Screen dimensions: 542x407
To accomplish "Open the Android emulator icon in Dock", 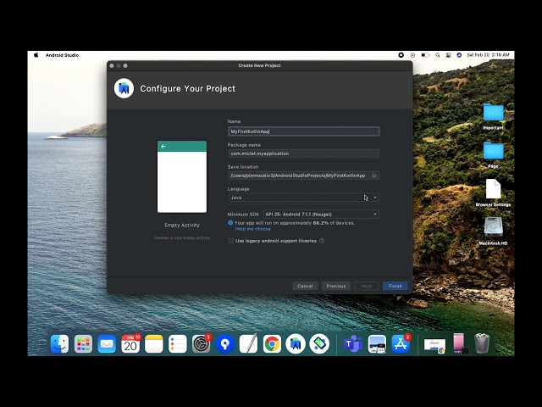I will (319, 343).
